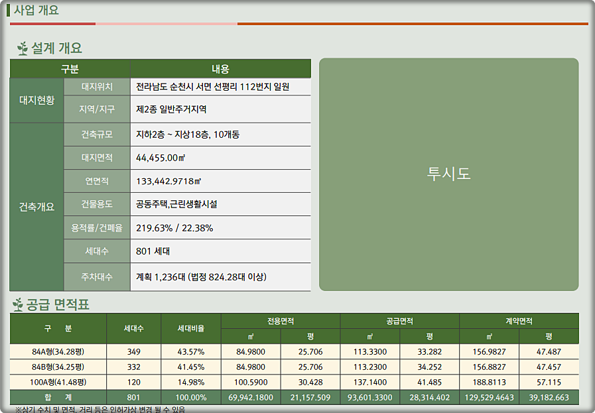Click the 지역/지구 row label
The image size is (595, 413).
(97, 109)
